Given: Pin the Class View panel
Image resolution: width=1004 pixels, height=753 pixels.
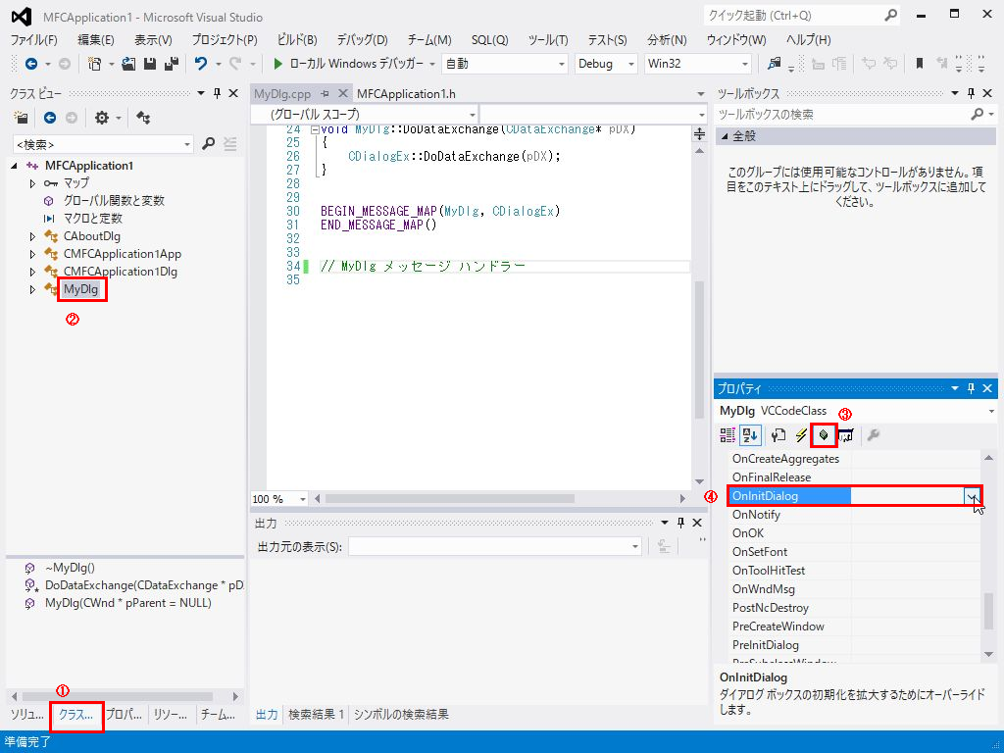Looking at the screenshot, I should (217, 93).
